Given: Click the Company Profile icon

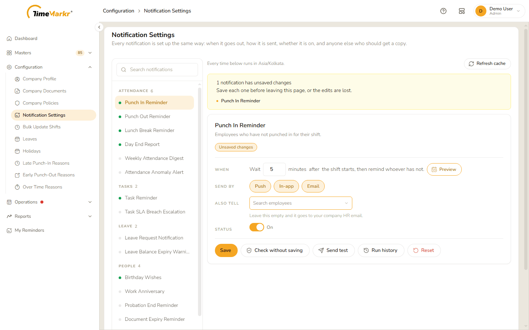Looking at the screenshot, I should point(17,79).
